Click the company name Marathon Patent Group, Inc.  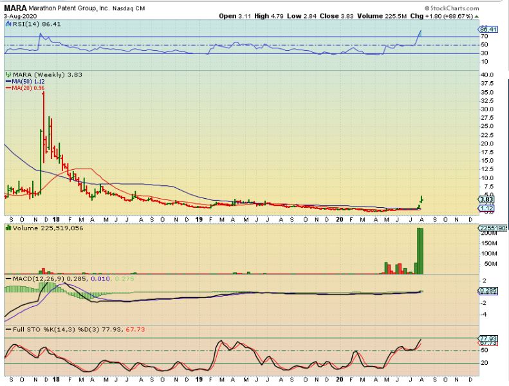69,8
